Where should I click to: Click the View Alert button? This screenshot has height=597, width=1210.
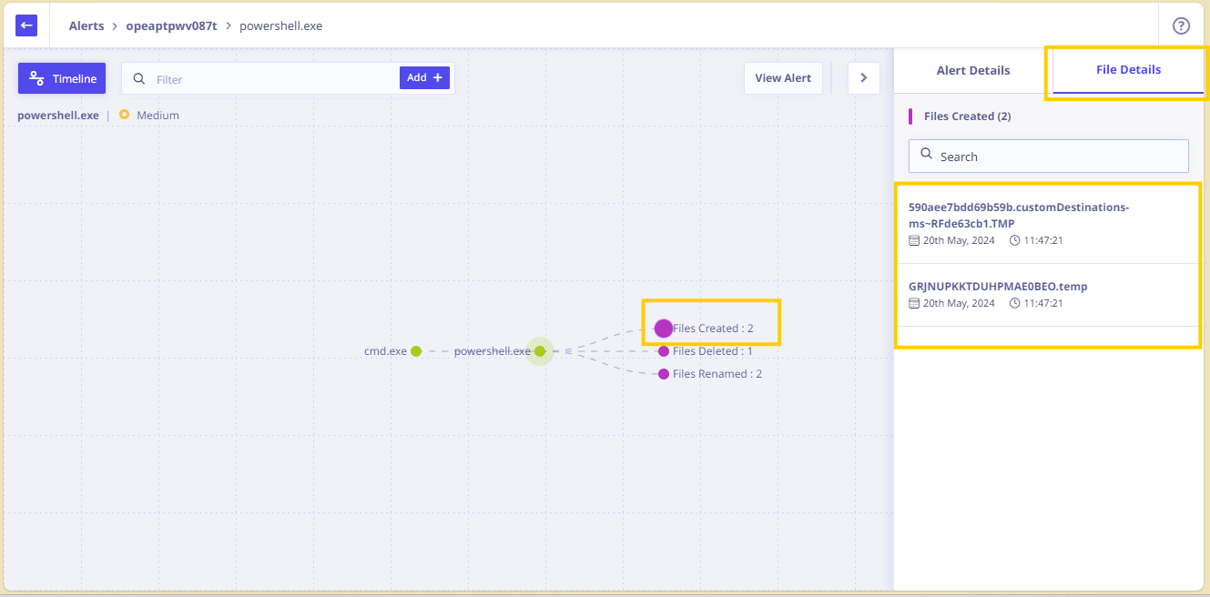[783, 78]
